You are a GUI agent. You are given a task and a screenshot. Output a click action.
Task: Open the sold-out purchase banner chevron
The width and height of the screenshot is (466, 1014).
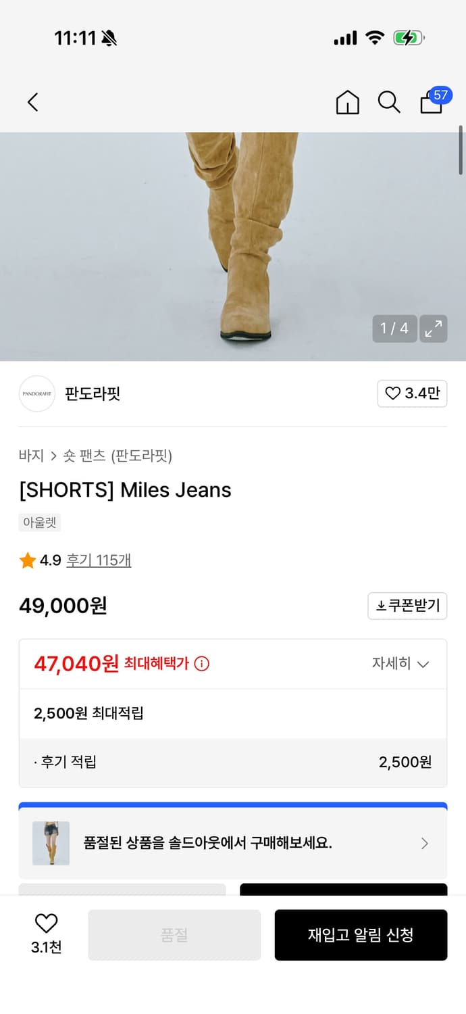click(x=425, y=843)
